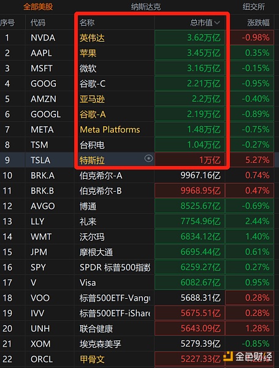Open the 博通 stock name
Screen dimensions: 279x368
[x=88, y=206]
